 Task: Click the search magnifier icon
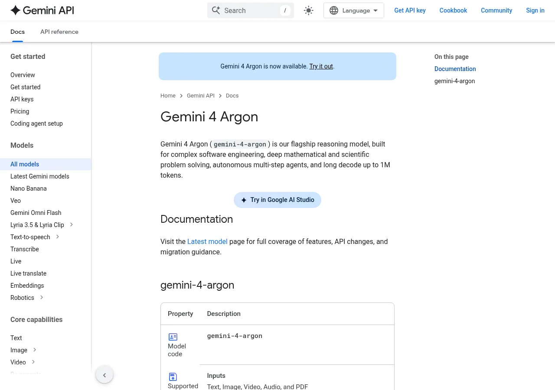(x=215, y=10)
